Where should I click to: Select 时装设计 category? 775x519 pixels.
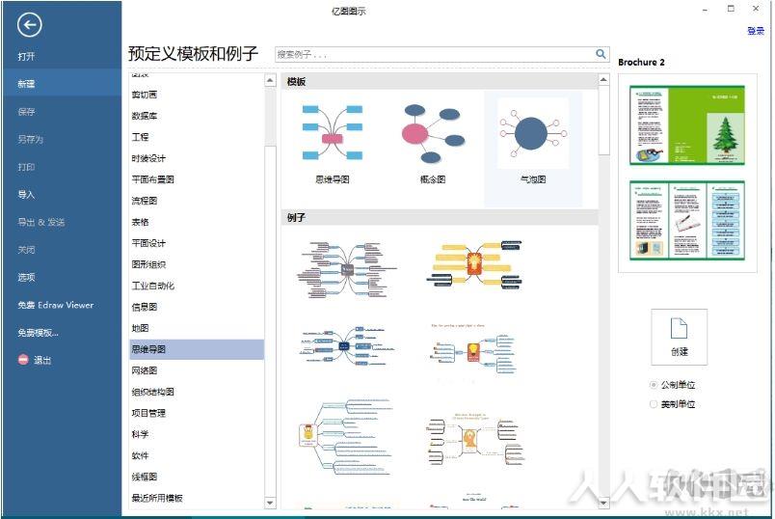[148, 158]
